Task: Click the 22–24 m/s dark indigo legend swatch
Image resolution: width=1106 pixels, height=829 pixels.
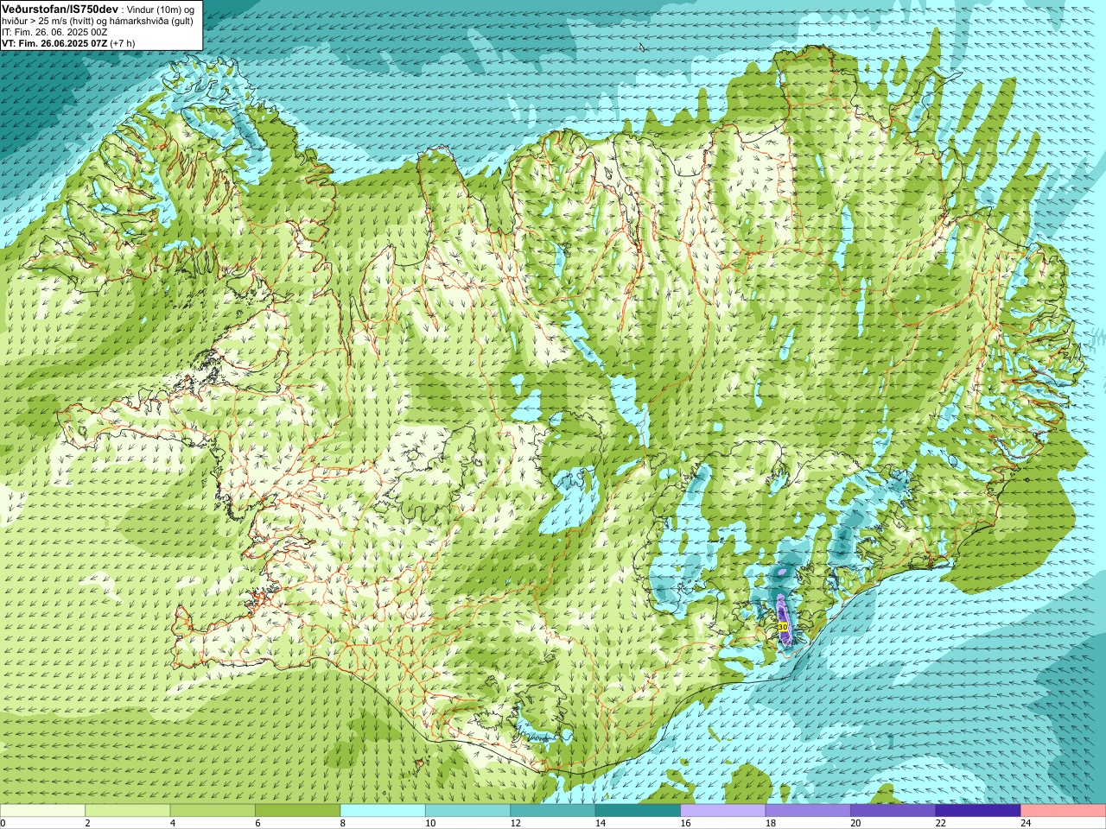Action: click(978, 811)
